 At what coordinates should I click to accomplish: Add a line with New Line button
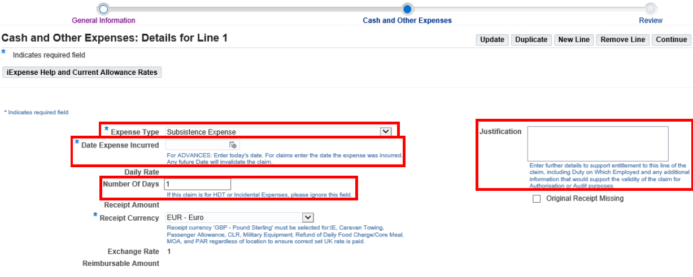tap(573, 39)
